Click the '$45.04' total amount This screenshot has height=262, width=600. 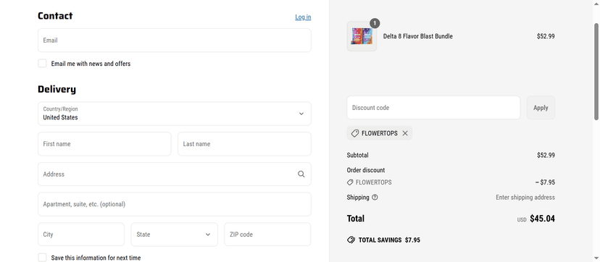tap(542, 219)
